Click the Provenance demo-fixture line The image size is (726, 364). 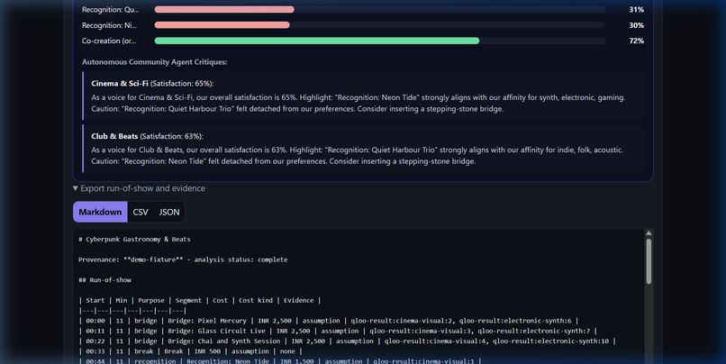[183, 259]
